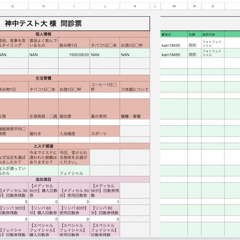Select the 生活習慣 section header cell
Viewport: 240px width, 240px height.
click(x=75, y=78)
